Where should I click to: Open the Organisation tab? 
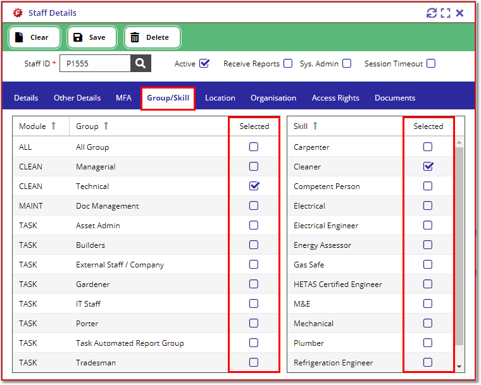(273, 98)
